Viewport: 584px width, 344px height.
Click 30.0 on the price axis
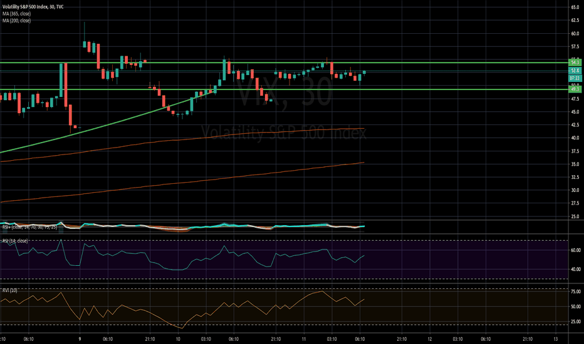click(575, 190)
